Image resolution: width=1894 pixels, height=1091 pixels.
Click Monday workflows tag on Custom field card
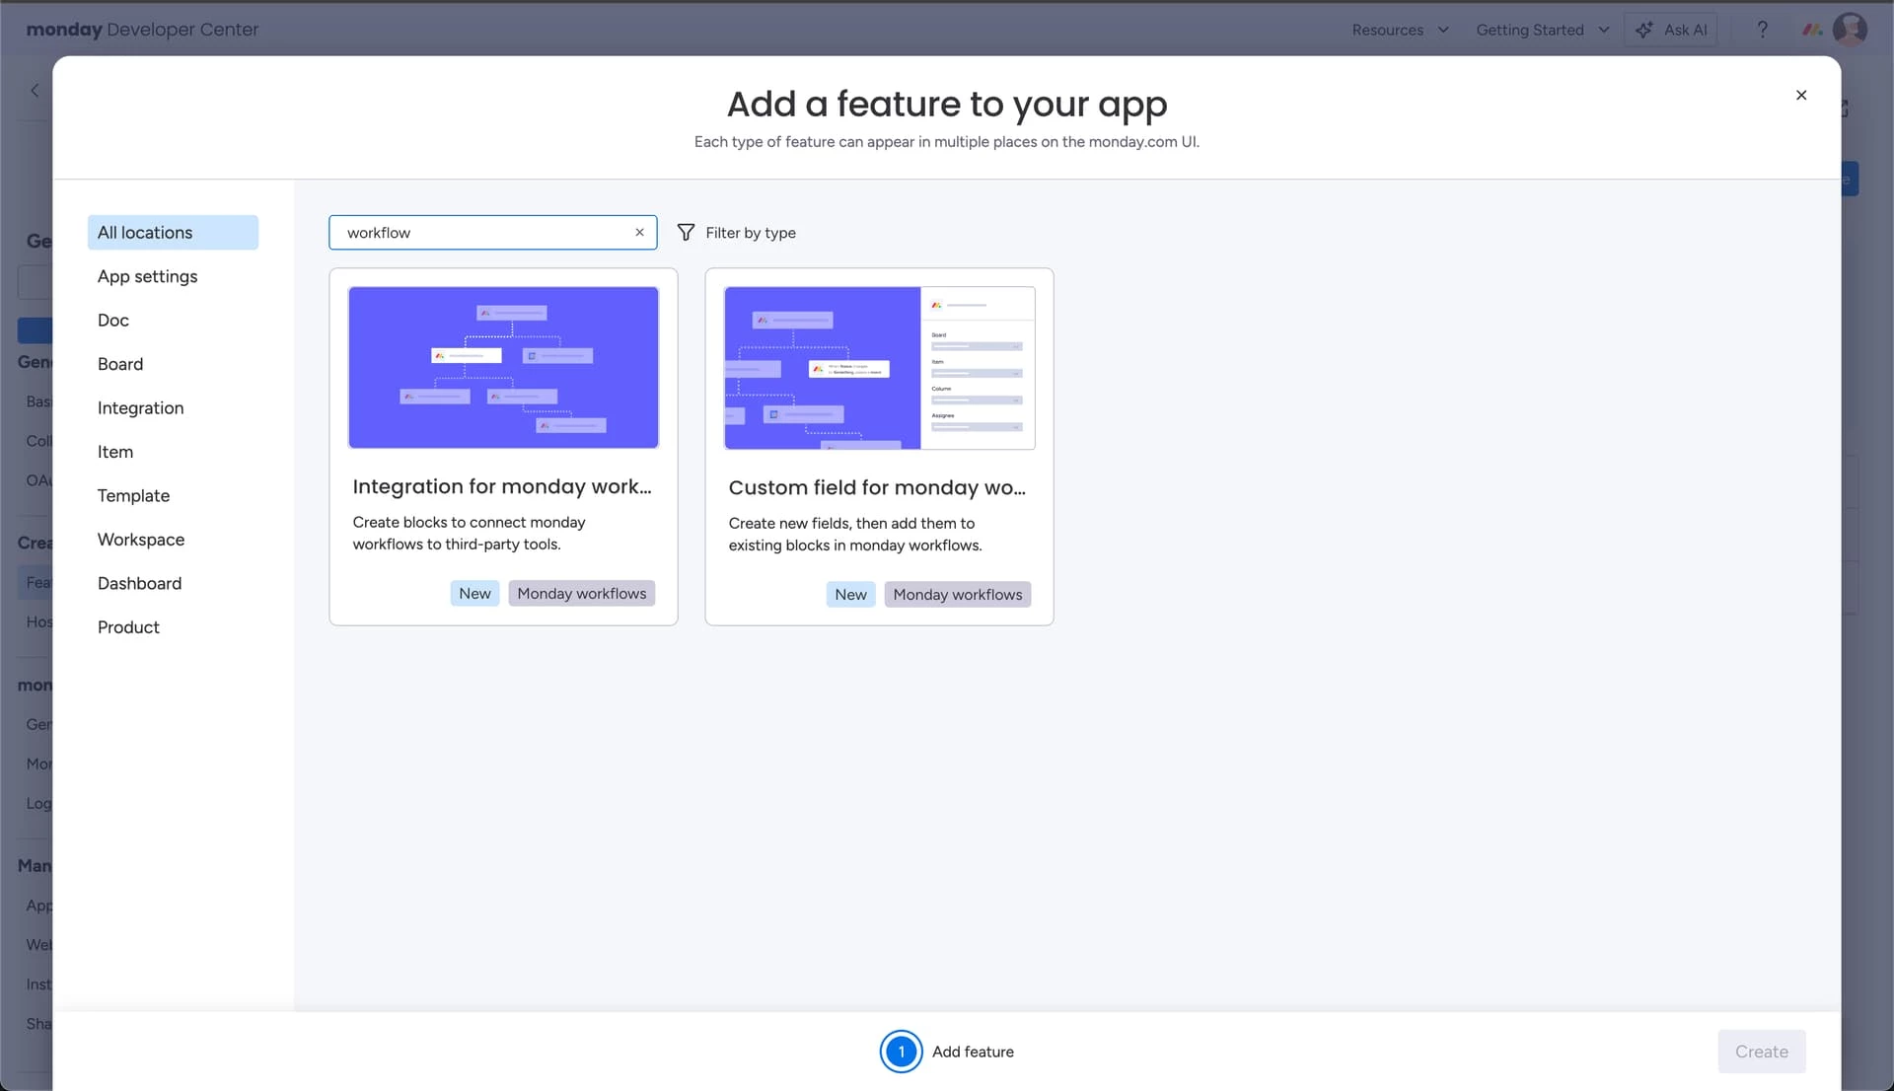(958, 595)
